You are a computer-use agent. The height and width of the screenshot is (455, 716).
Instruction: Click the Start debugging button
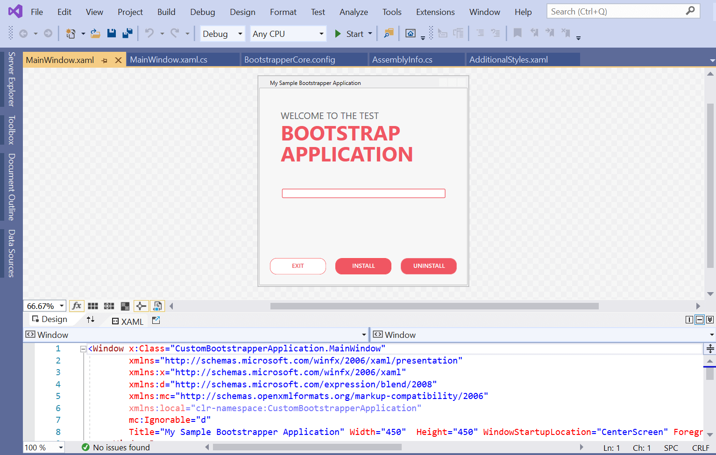coord(349,34)
